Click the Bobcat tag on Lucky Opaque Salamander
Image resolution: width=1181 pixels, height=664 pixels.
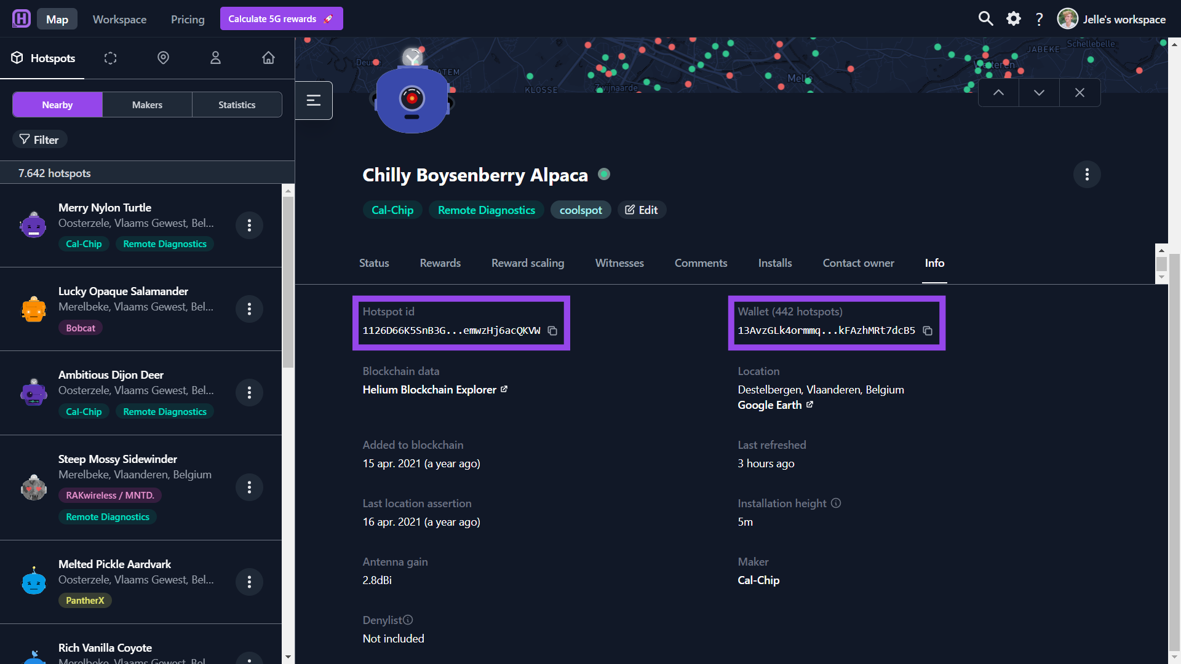(81, 328)
